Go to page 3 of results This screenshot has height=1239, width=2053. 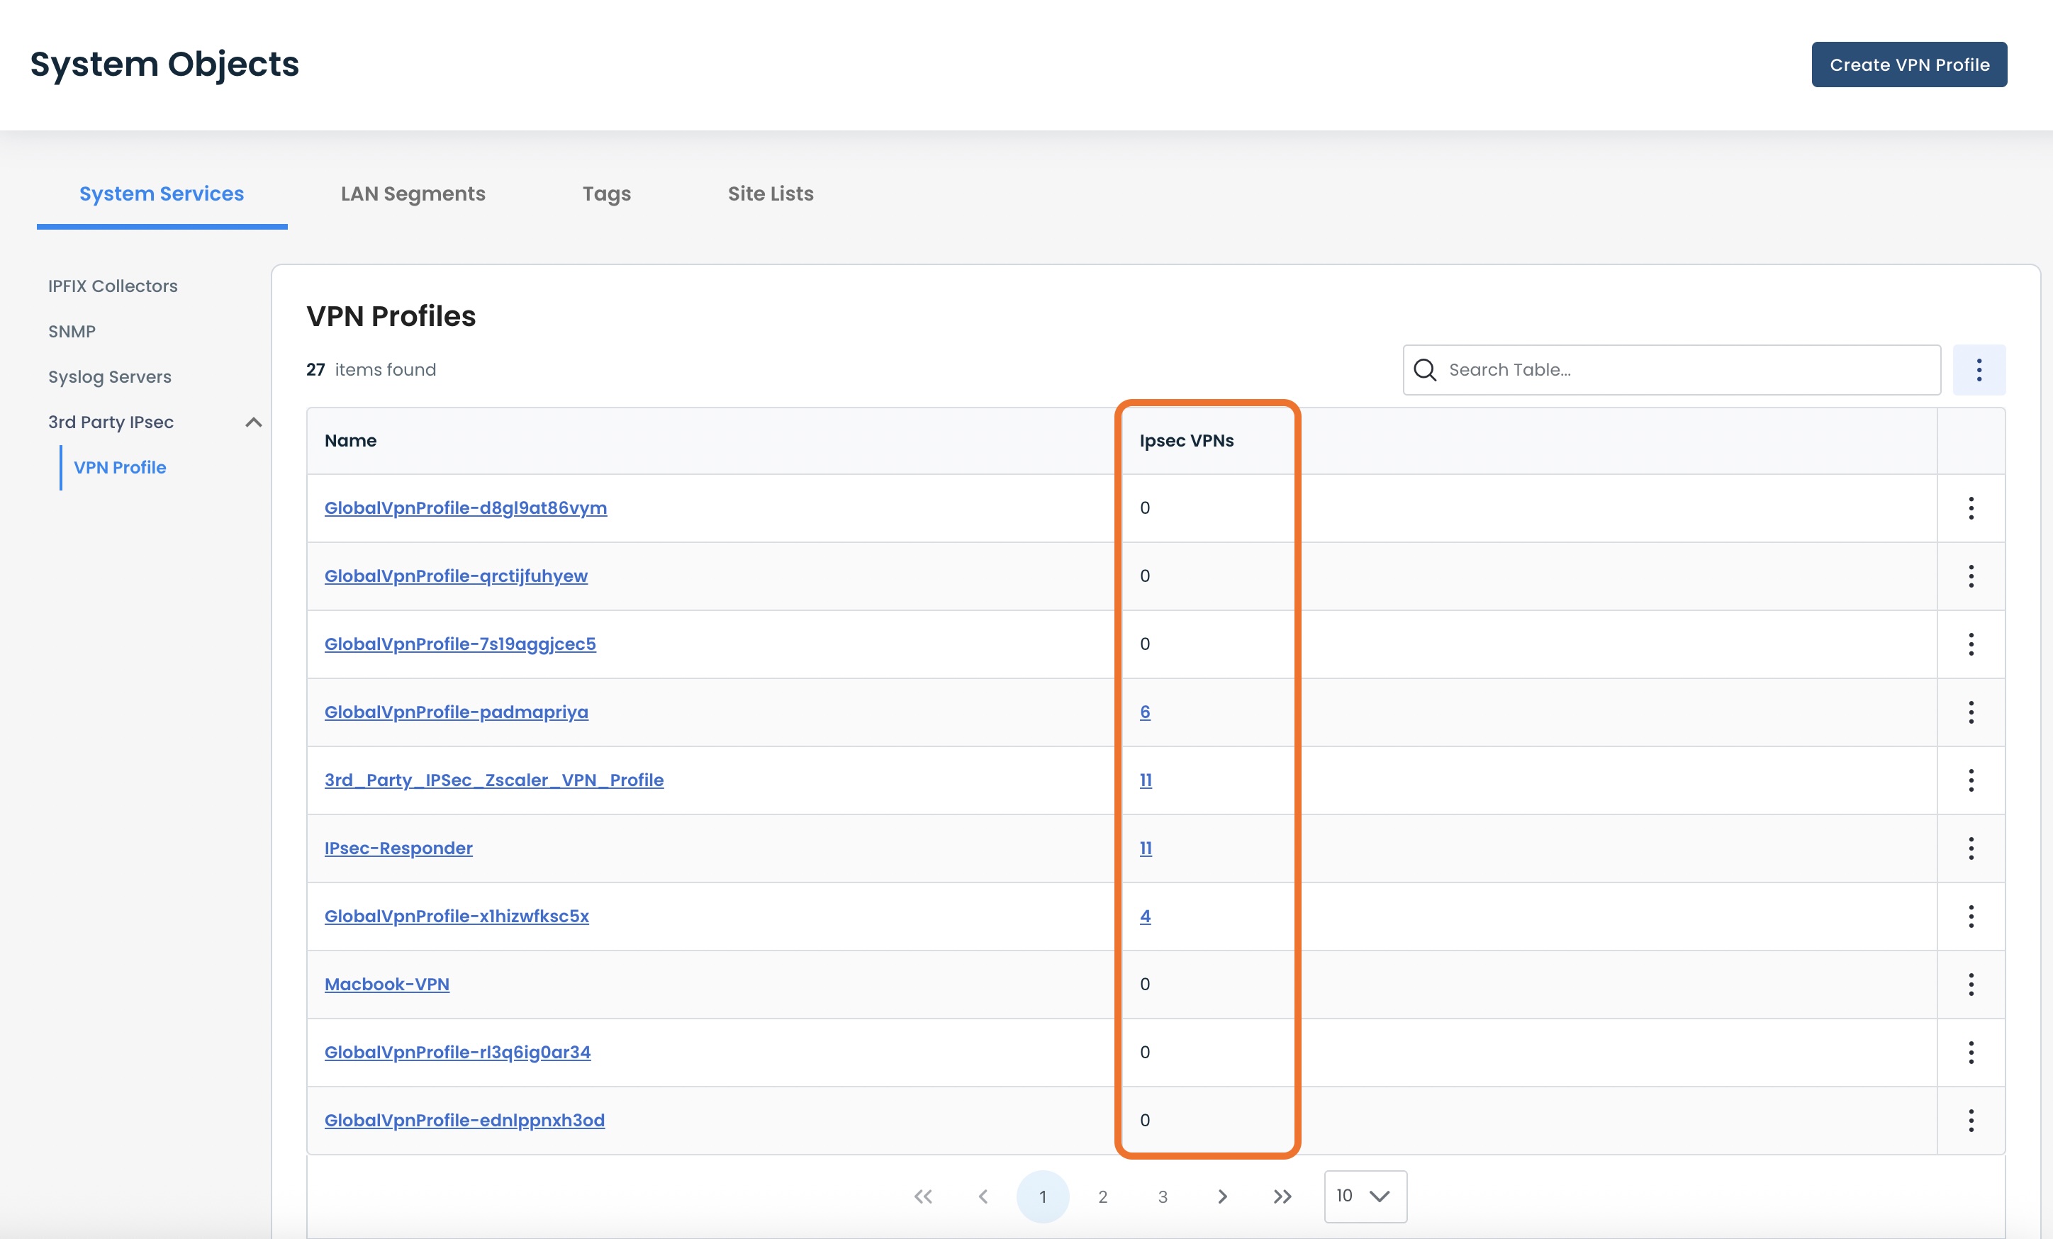(x=1163, y=1196)
